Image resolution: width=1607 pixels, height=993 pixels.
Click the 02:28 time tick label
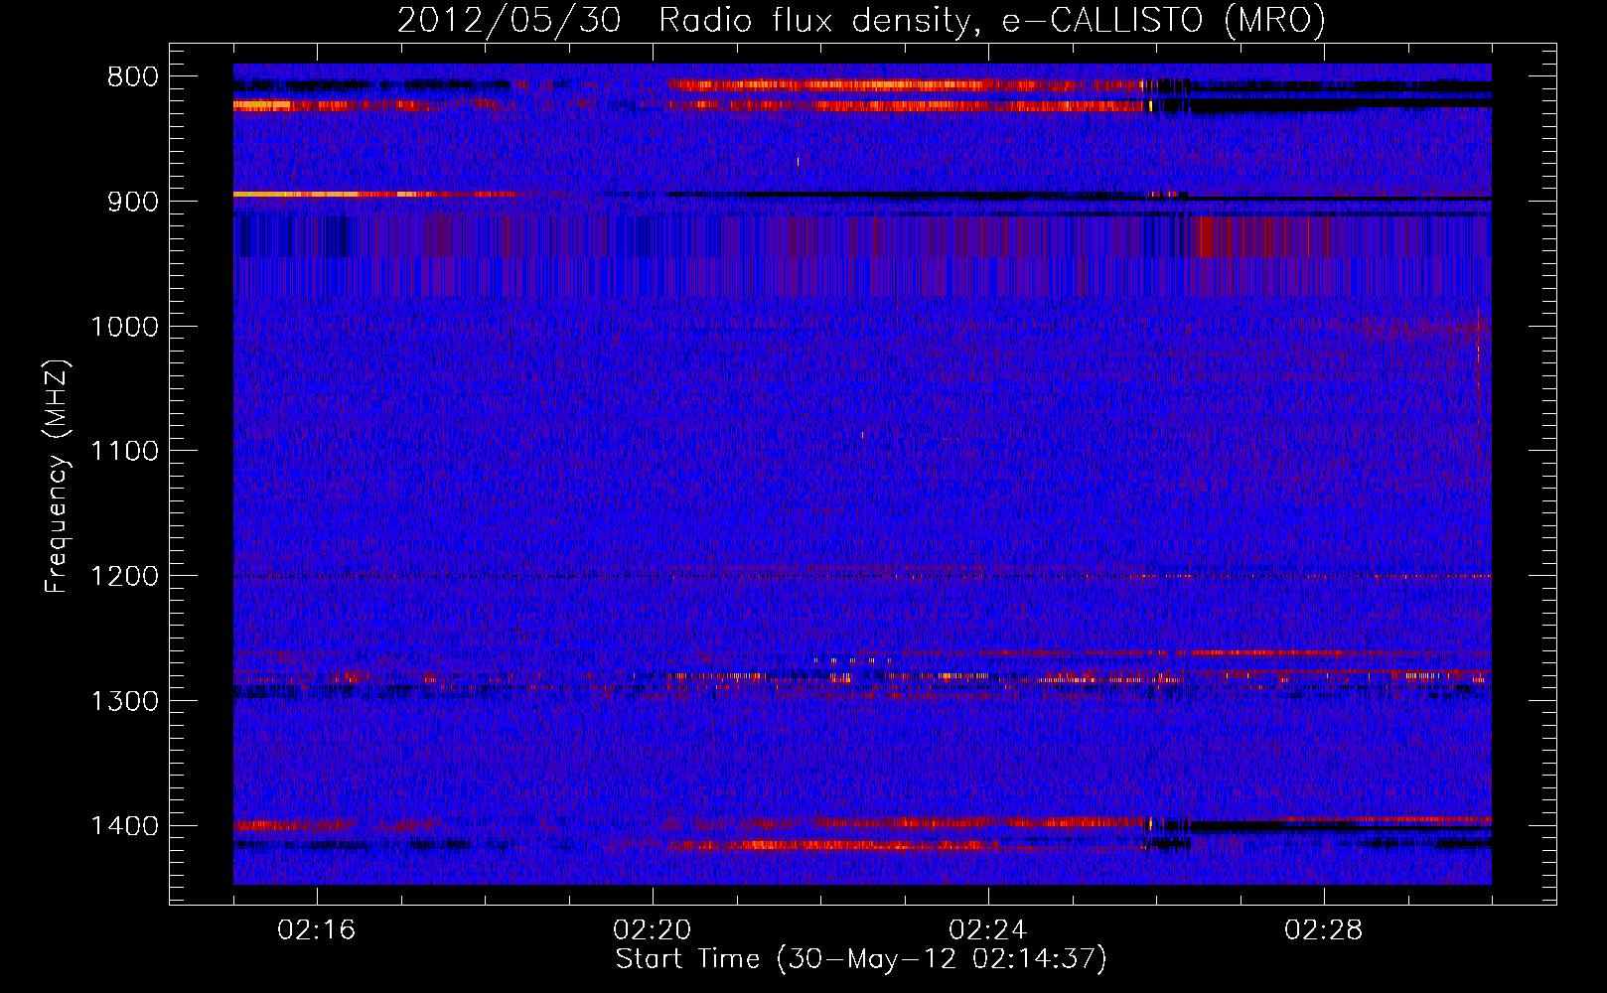coord(1324,930)
